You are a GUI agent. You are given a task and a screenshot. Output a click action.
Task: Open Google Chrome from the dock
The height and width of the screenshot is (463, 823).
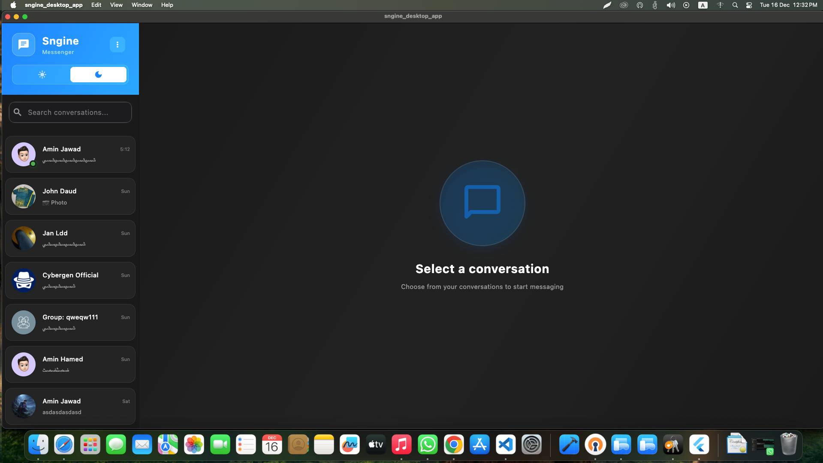pos(454,445)
